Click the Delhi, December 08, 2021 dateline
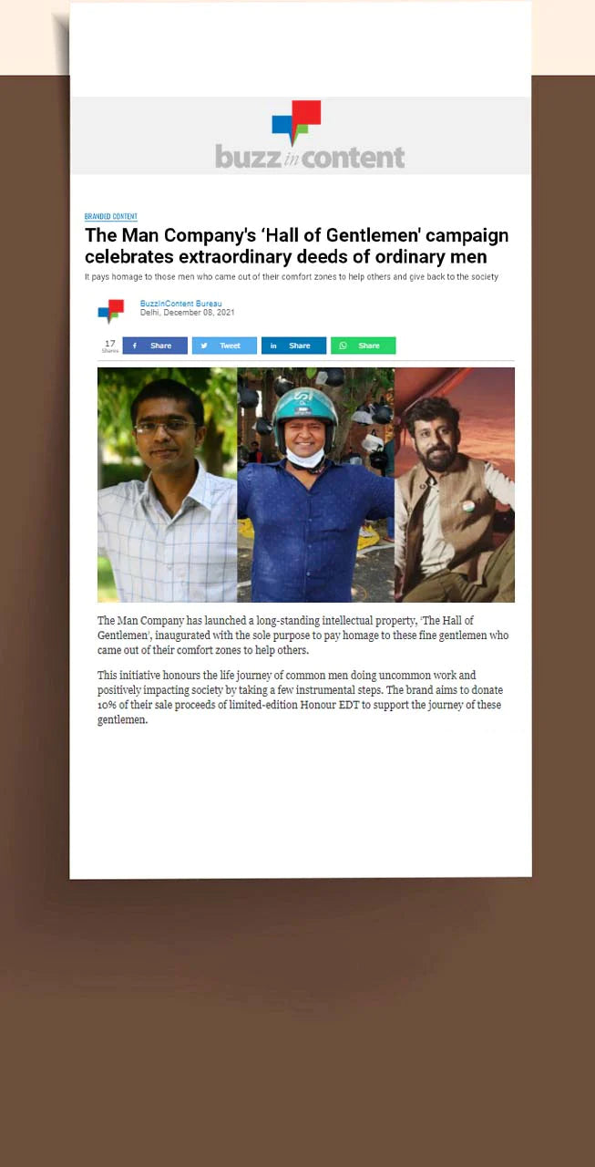This screenshot has width=595, height=1167. pos(188,313)
